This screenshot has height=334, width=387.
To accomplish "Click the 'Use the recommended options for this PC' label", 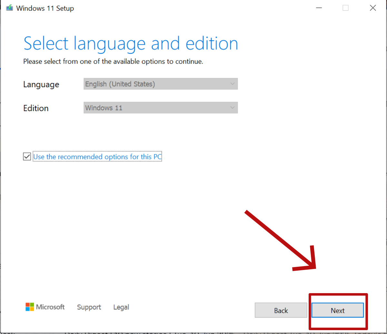I will [97, 157].
